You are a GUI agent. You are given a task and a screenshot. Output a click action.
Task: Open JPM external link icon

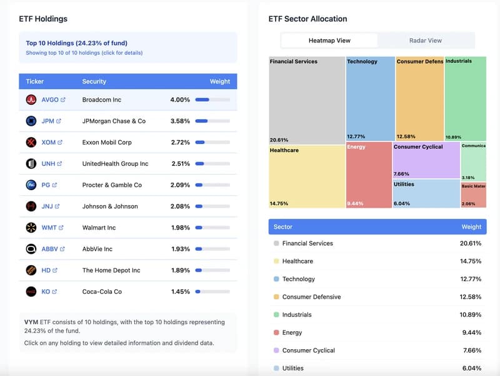pos(59,121)
